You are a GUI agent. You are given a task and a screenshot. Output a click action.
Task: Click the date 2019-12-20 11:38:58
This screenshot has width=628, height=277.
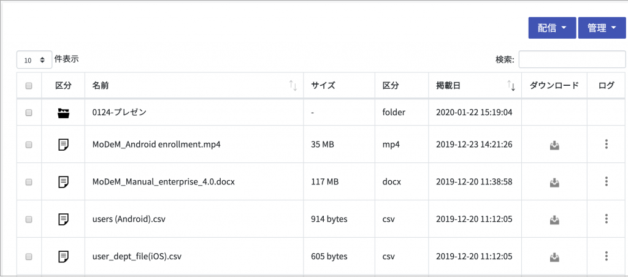pos(474,182)
